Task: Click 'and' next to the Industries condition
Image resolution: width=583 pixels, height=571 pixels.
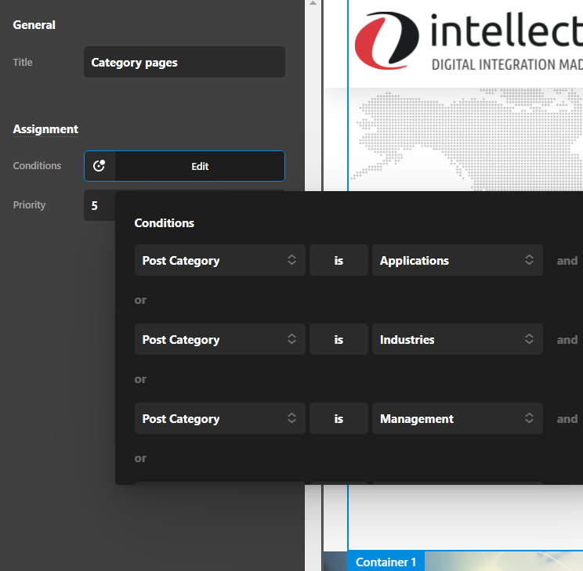Action: 567,340
